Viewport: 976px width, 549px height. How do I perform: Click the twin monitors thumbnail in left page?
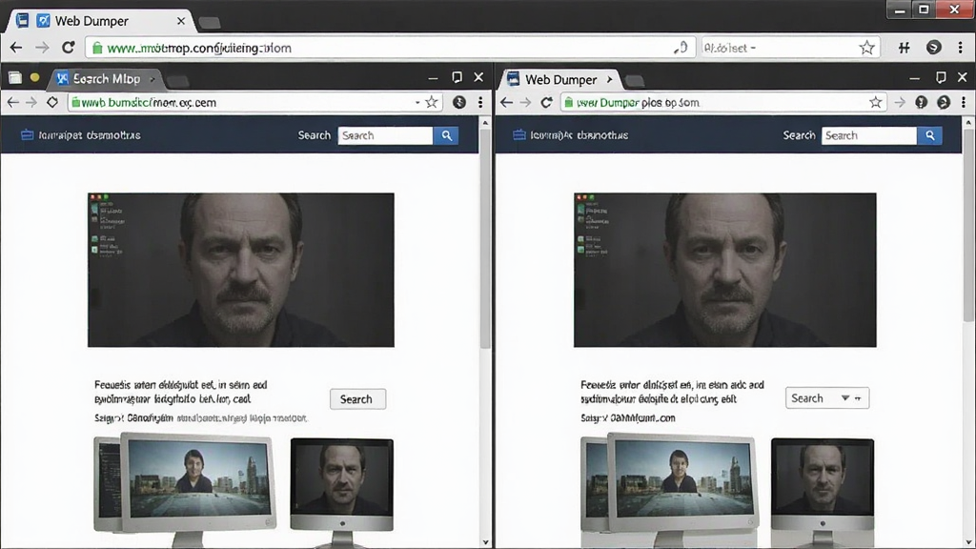coord(186,489)
